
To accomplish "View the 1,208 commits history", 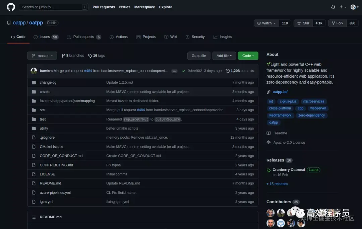I will [x=240, y=71].
